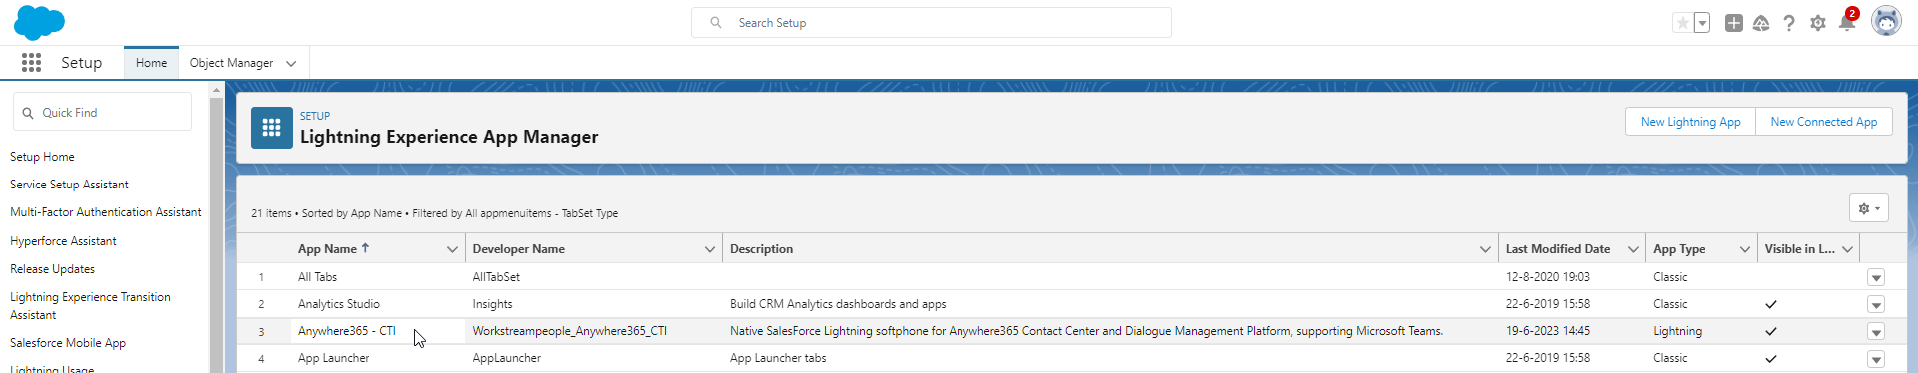1918x373 pixels.
Task: Open the Help question mark icon
Action: (x=1789, y=23)
